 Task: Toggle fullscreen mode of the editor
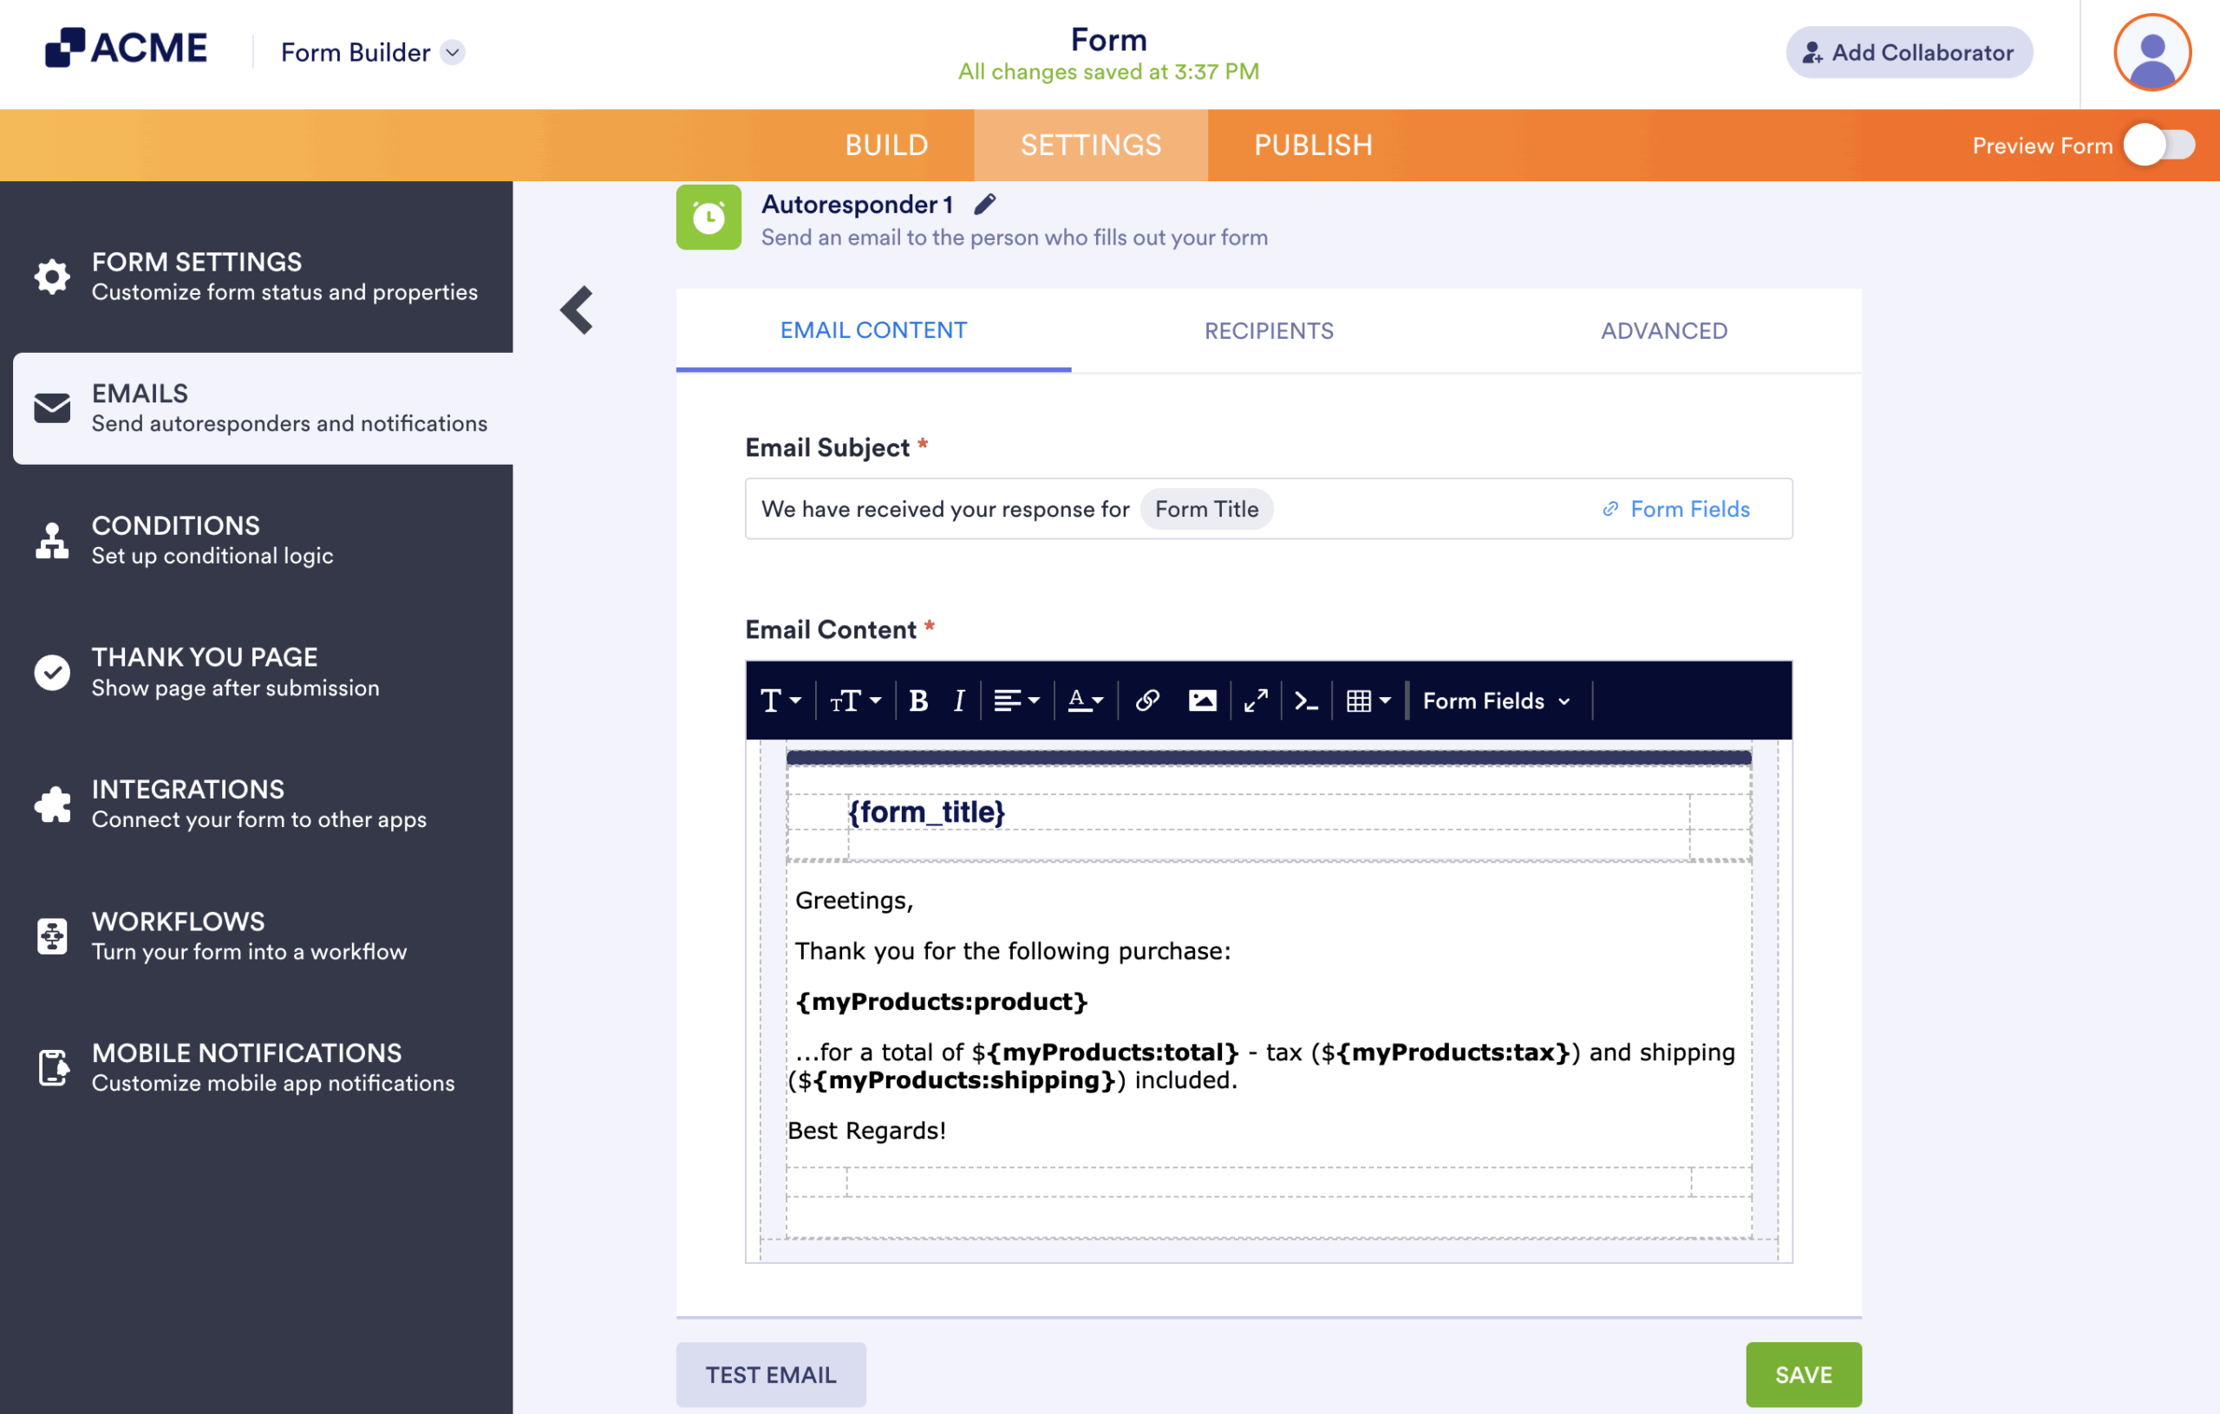(1255, 700)
